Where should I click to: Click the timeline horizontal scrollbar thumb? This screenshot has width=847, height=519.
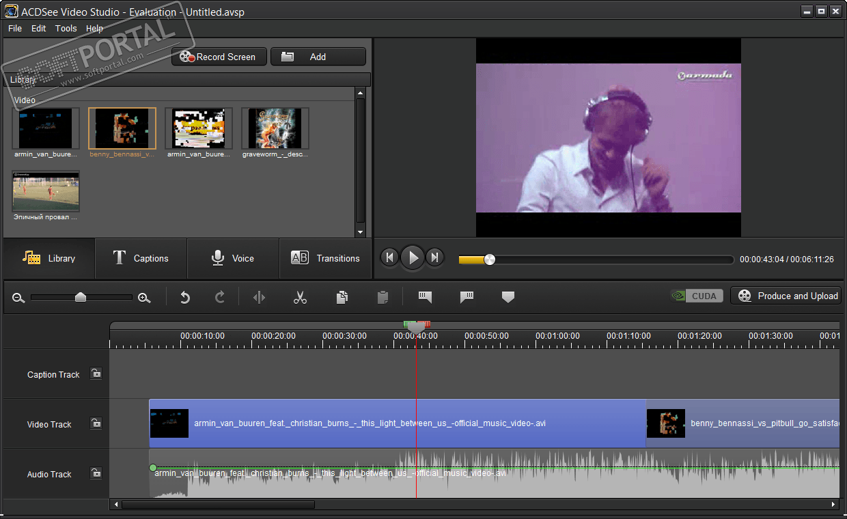(x=218, y=505)
